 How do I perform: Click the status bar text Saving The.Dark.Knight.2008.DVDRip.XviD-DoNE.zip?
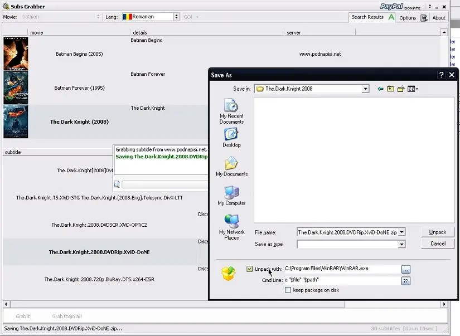(63, 329)
